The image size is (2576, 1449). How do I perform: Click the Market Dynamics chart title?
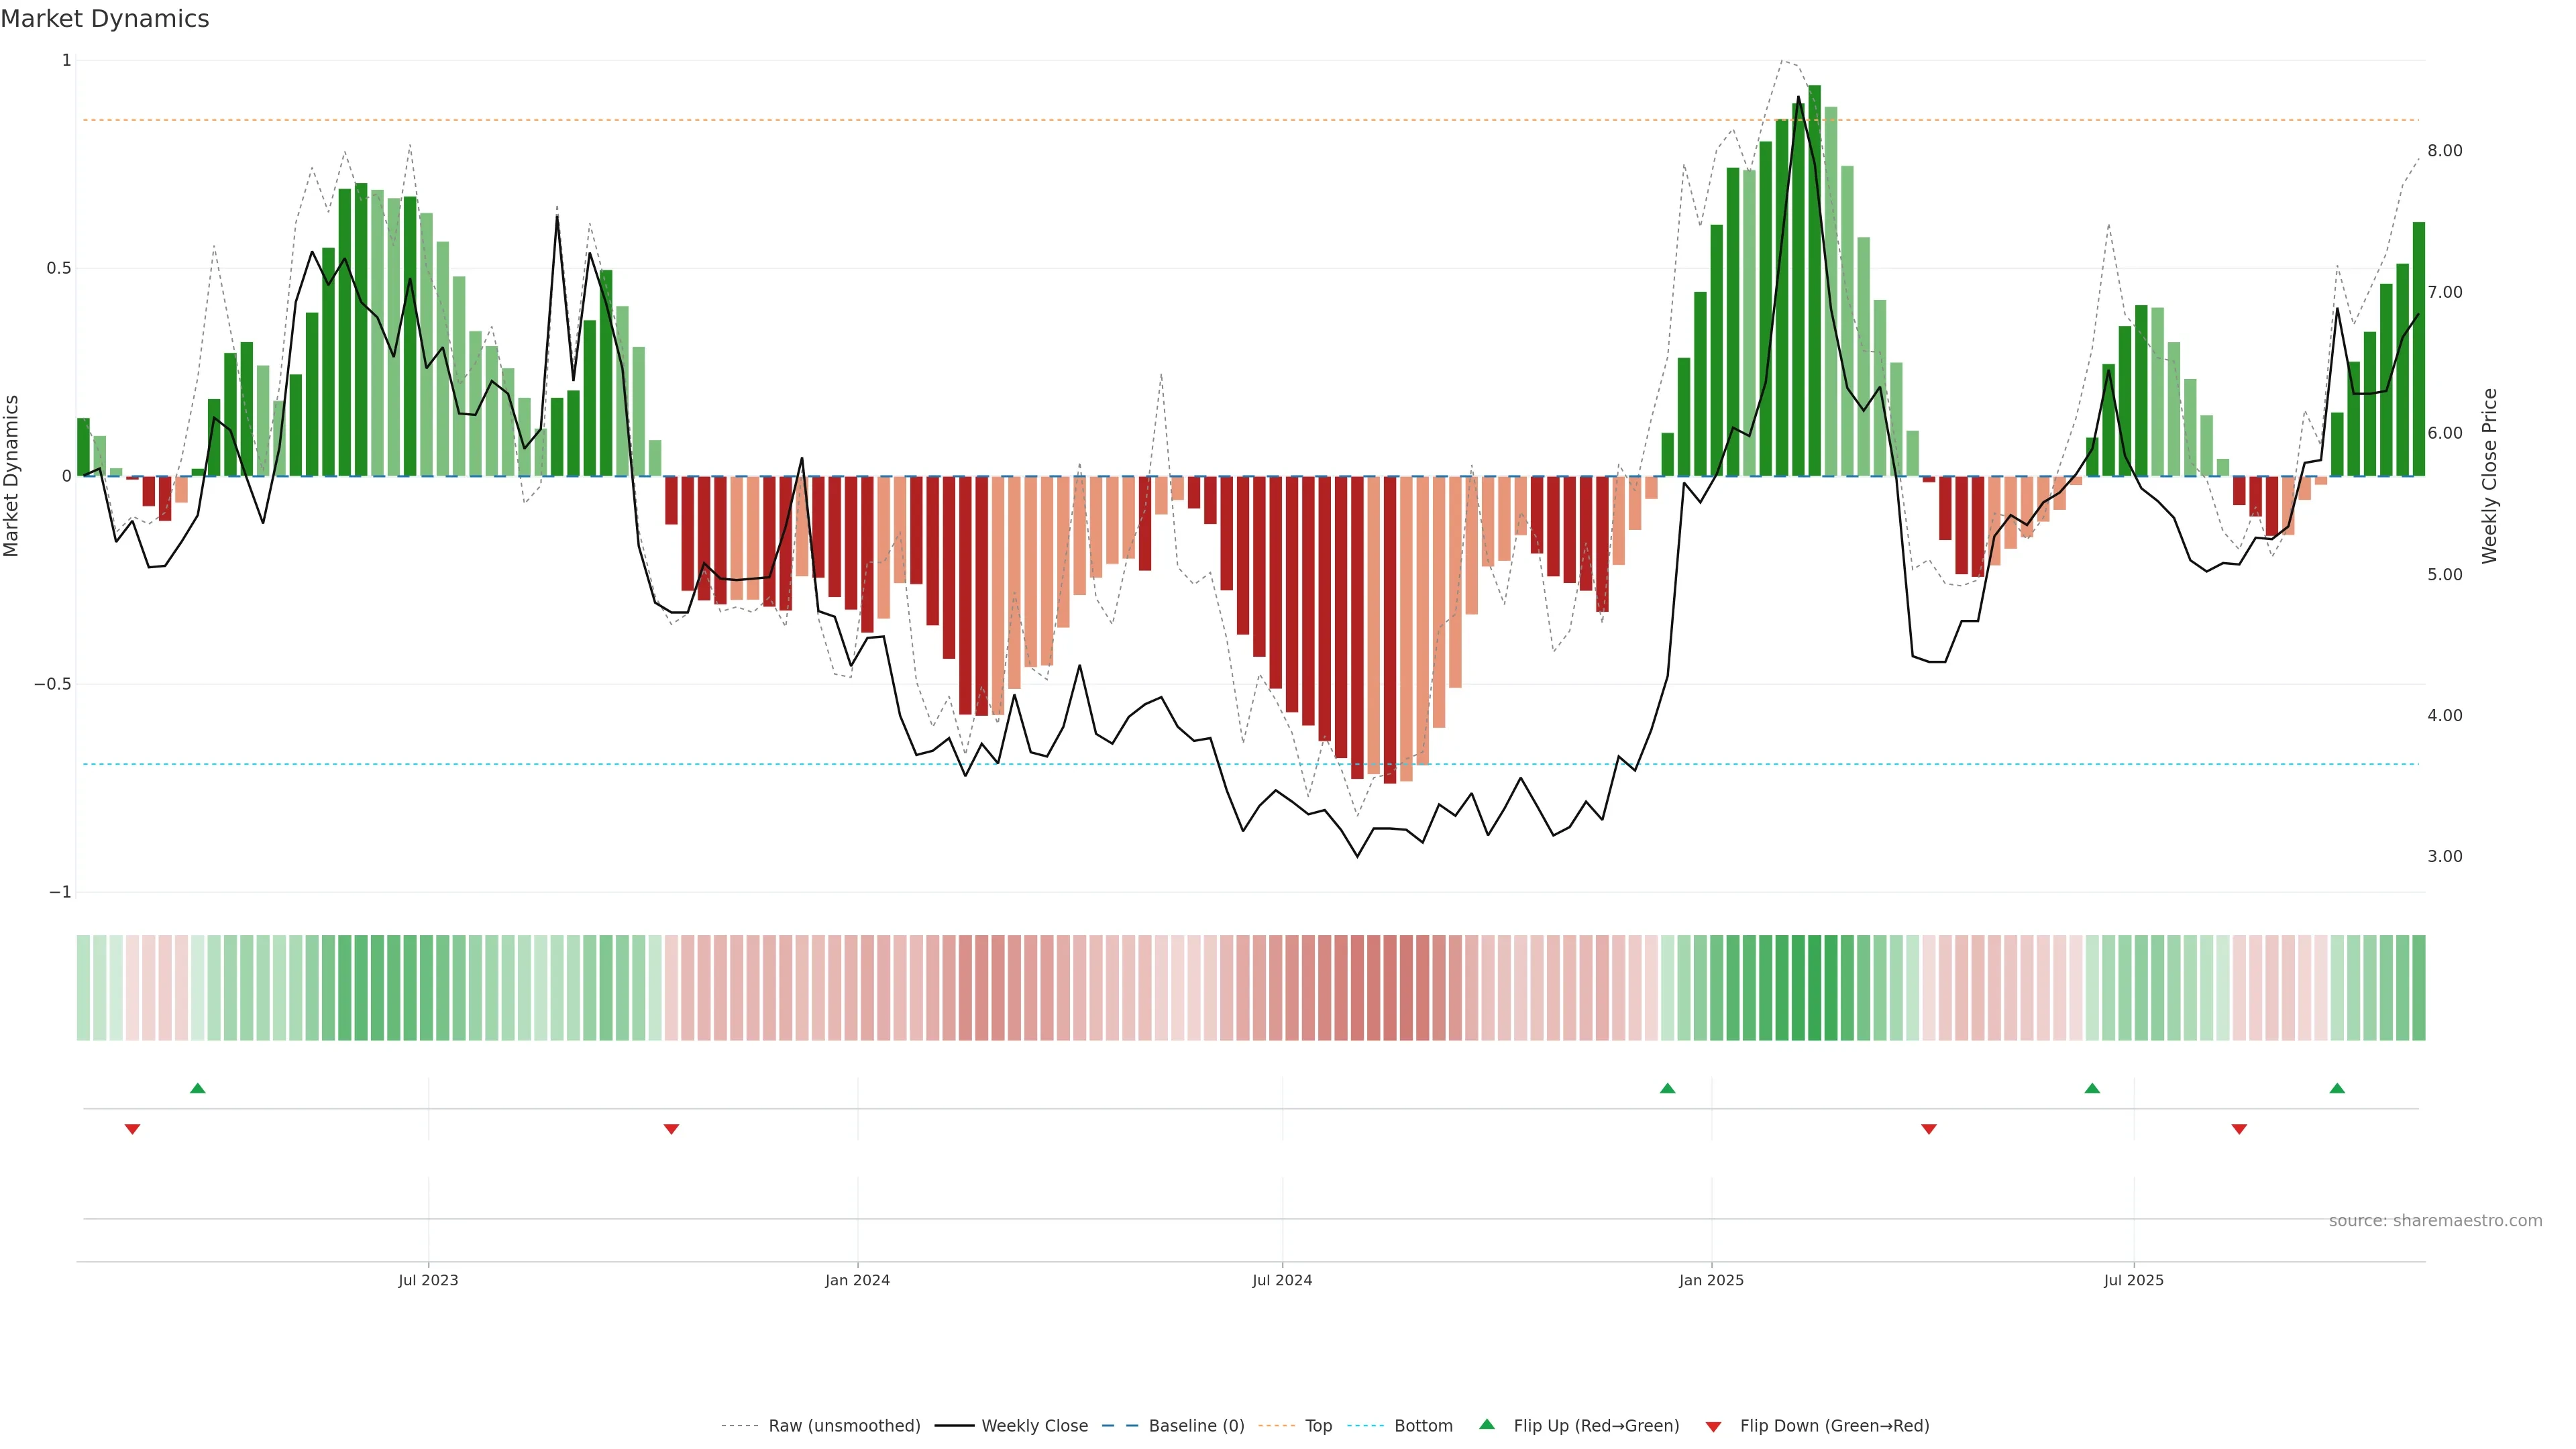point(105,19)
